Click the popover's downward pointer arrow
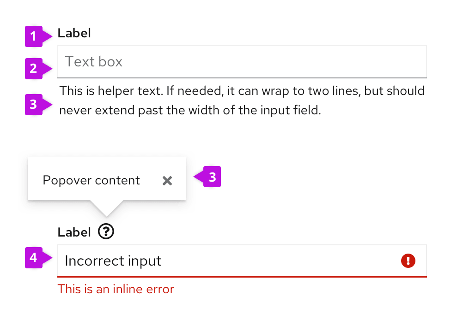The width and height of the screenshot is (451, 320). (x=106, y=208)
